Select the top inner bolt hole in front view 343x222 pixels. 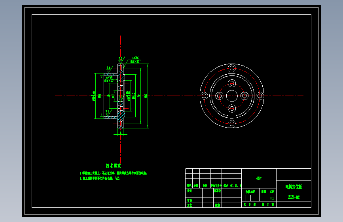(x=232, y=83)
